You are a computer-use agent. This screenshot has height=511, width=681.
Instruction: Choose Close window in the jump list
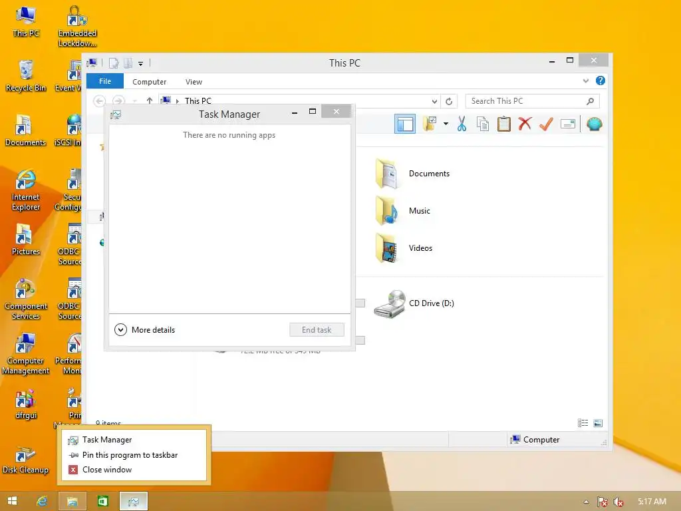(x=134, y=470)
